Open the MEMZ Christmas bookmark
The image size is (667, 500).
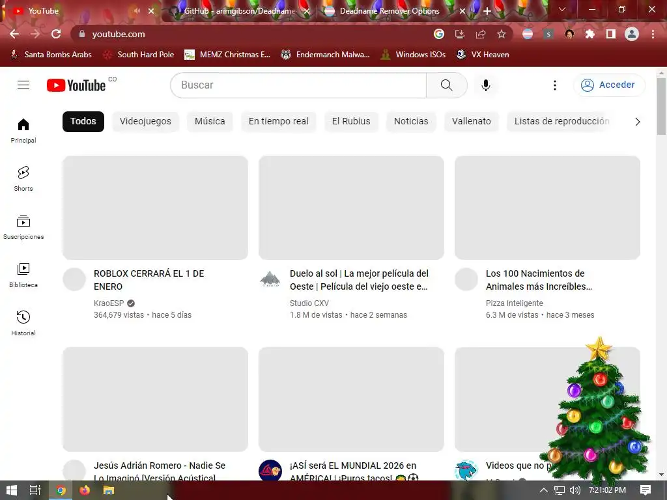coord(227,55)
